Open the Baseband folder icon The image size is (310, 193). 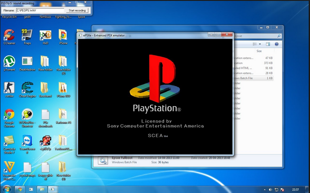coord(45,90)
